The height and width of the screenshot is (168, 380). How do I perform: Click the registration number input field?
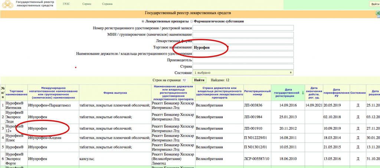[243, 28]
